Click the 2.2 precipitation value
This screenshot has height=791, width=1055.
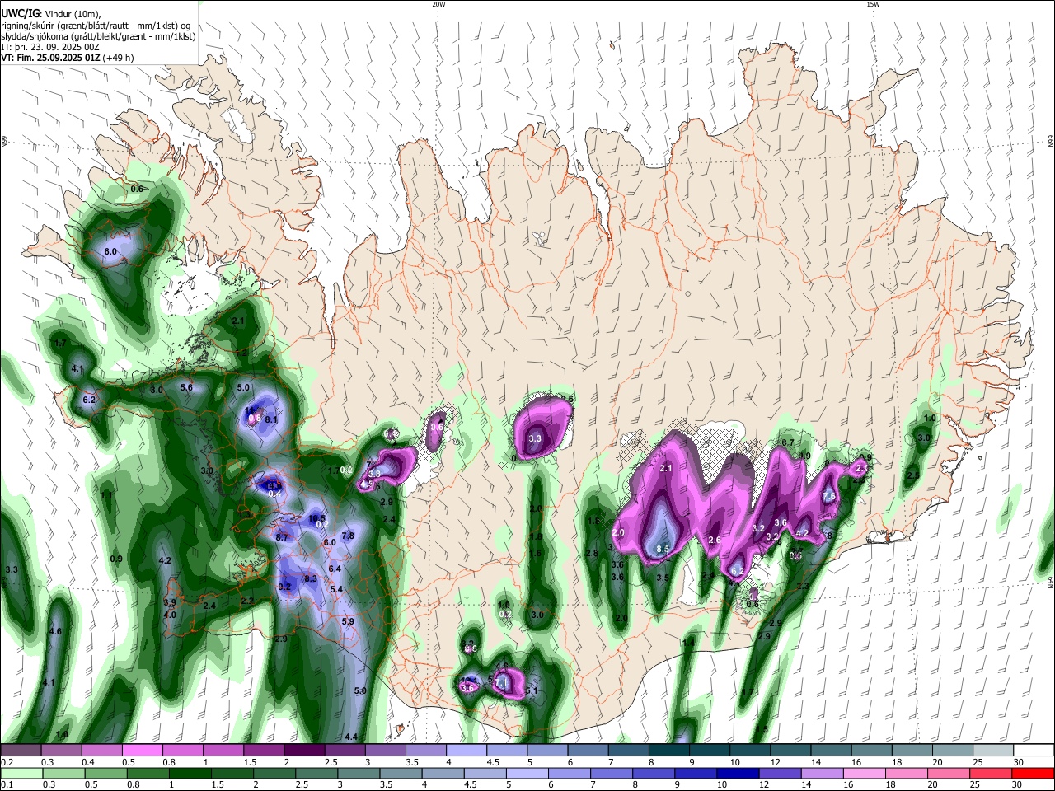point(247,601)
